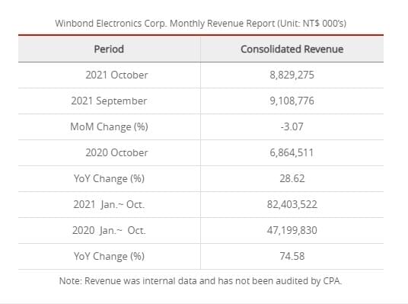Click the 8,829,275 revenue value
This screenshot has height=304, width=408.
click(x=292, y=75)
